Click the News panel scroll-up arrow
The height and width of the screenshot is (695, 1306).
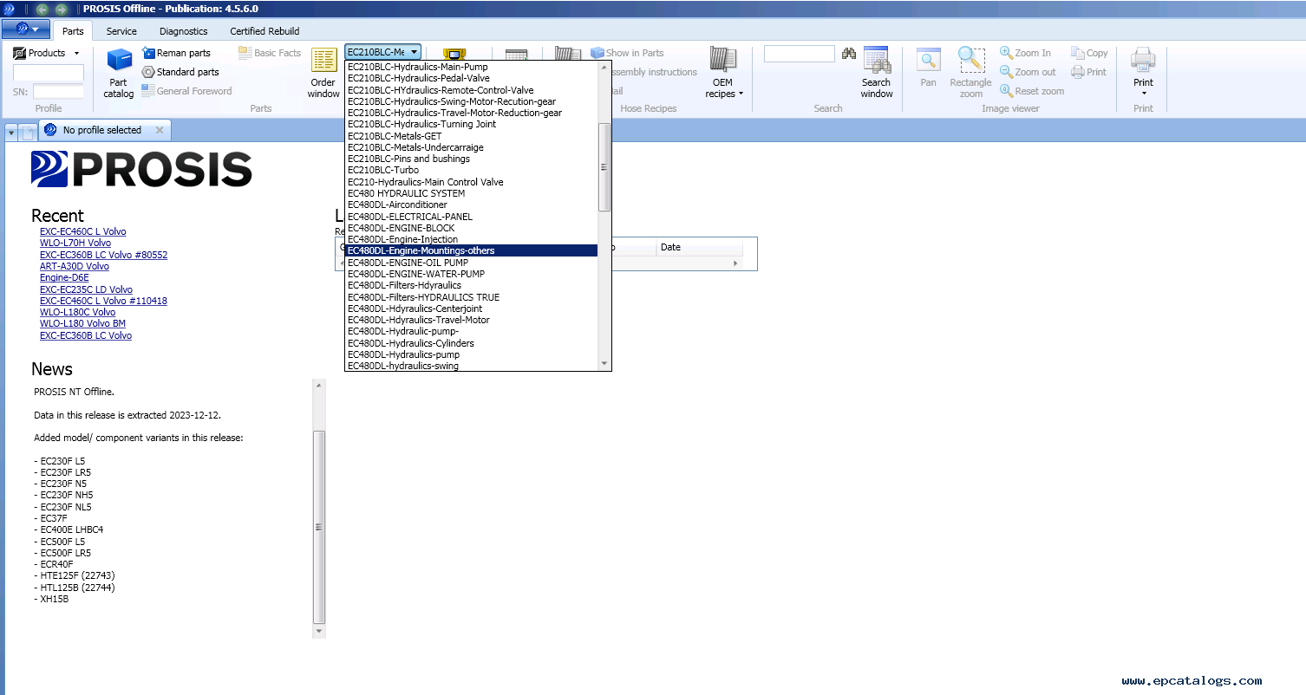tap(319, 385)
